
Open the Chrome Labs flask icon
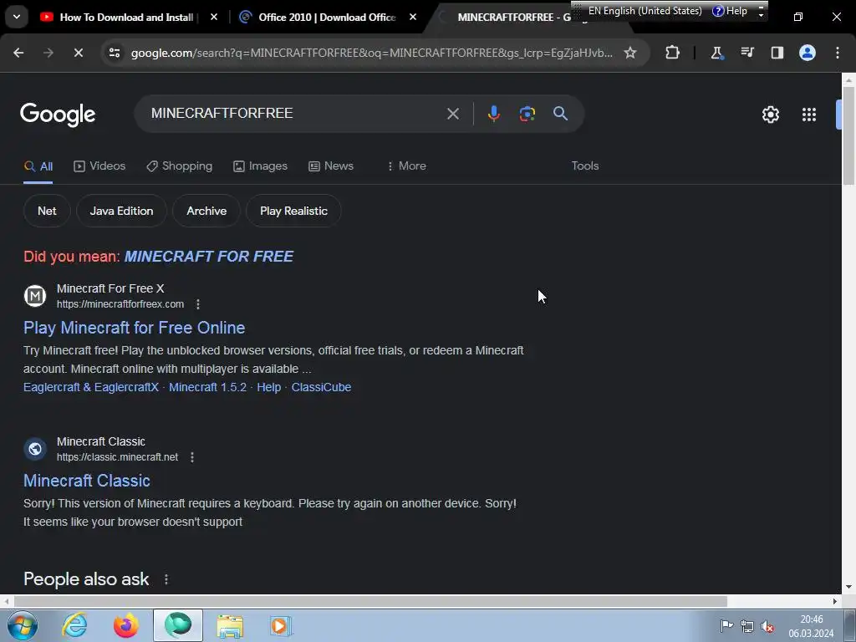[x=716, y=53]
